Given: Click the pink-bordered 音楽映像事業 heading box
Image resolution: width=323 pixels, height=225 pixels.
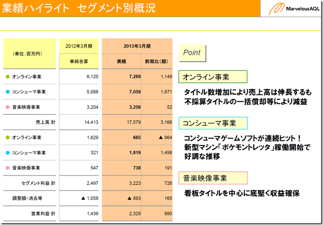Looking at the screenshot, I should [213, 178].
